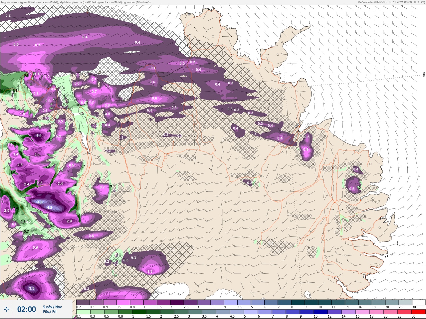426x319 pixels.
Task: Click the '5.nóv./ Nov' date label
Action: tap(52, 307)
